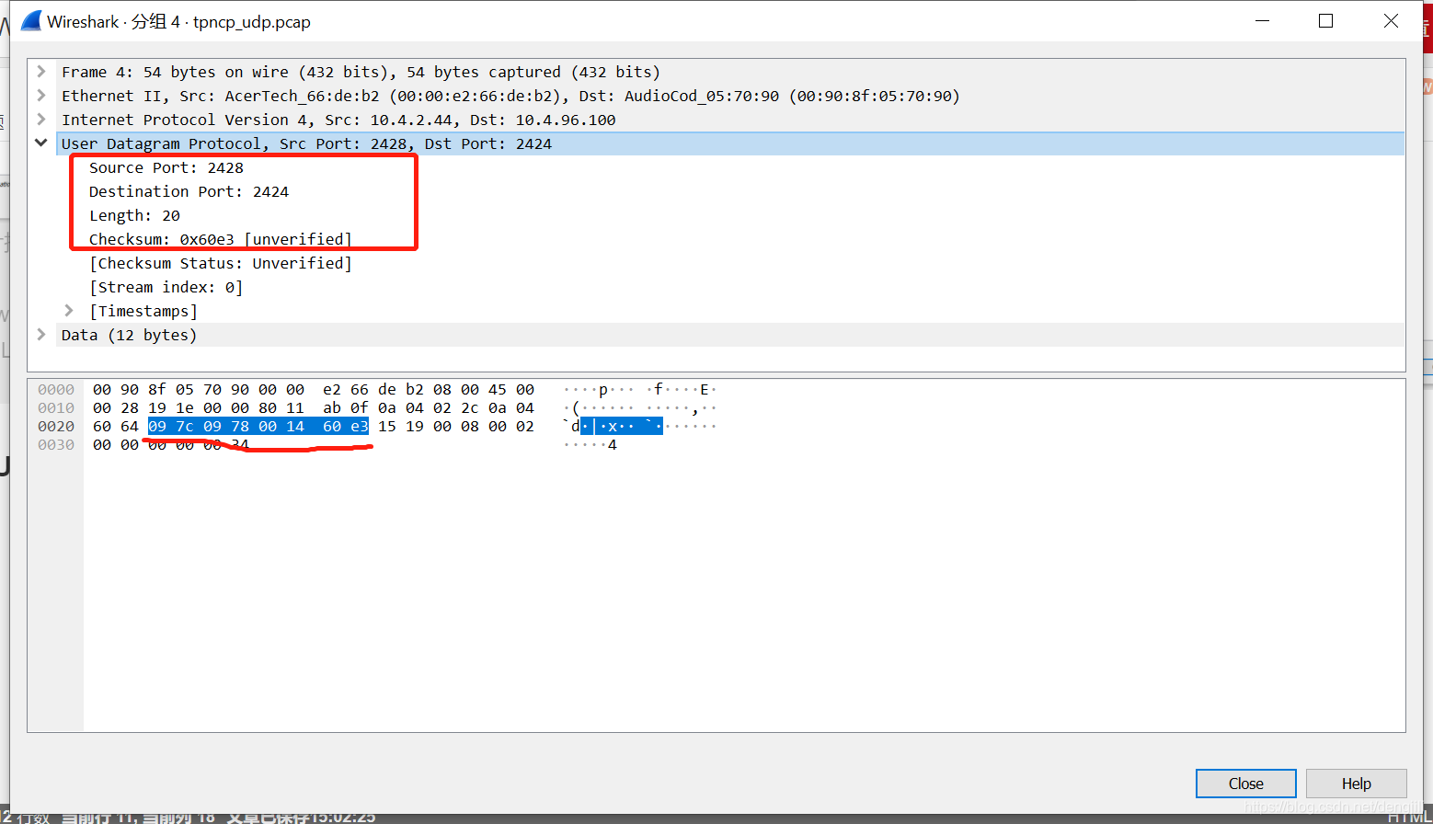Click hex bytes 15 19 in row 0020

401,427
